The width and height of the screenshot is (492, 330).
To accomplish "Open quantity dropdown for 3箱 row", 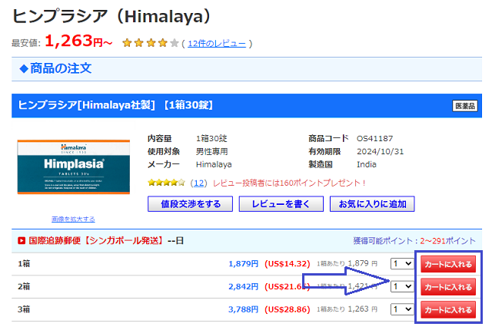I will (x=402, y=309).
